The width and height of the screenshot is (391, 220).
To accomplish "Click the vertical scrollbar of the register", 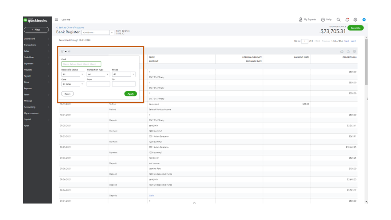I will [366, 62].
